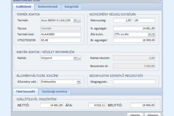Viewport: 174px width, 116px height.
Task: Click the BIZONYLATON SZEREPLŐ MEGJEGYZÉS heading
Action: coord(116,76)
